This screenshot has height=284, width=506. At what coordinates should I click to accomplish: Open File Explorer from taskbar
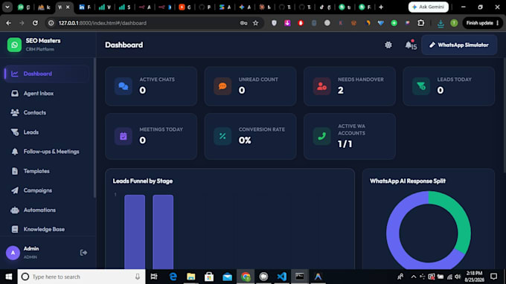click(191, 277)
